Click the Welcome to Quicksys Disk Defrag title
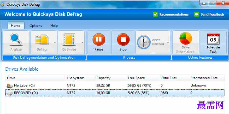 pos(43,14)
